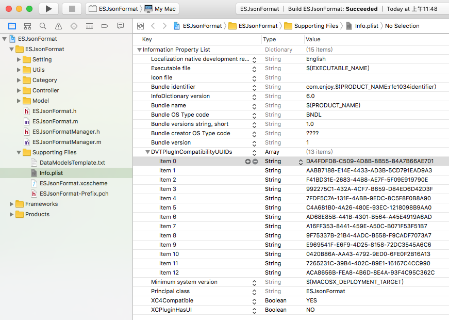Choose the My Mac destination
Viewport: 449px width, 320px height.
[160, 9]
